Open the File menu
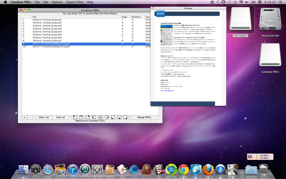Image resolution: width=286 pixels, height=179 pixels. pos(37,2)
